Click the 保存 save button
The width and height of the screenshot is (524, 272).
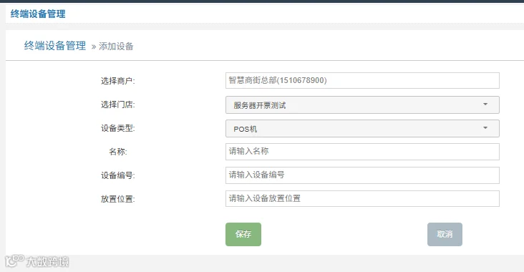(x=243, y=234)
